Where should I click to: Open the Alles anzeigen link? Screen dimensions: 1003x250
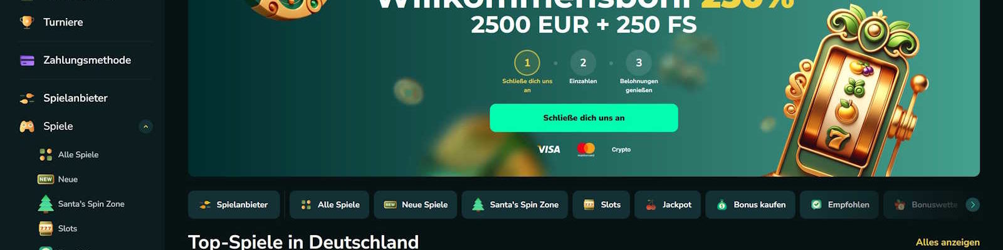tap(947, 242)
